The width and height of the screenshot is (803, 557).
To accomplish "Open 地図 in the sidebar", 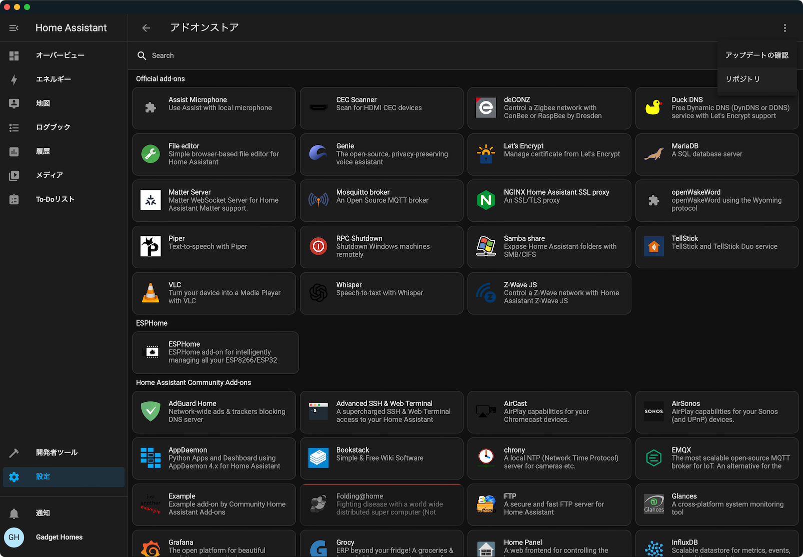I will pyautogui.click(x=64, y=103).
